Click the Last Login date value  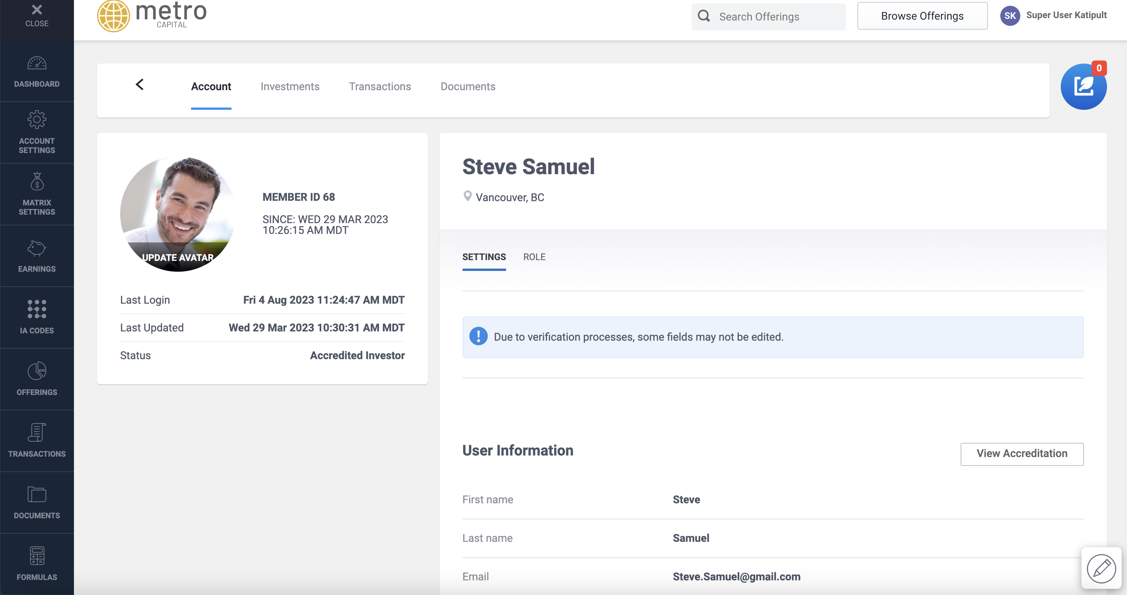point(324,300)
